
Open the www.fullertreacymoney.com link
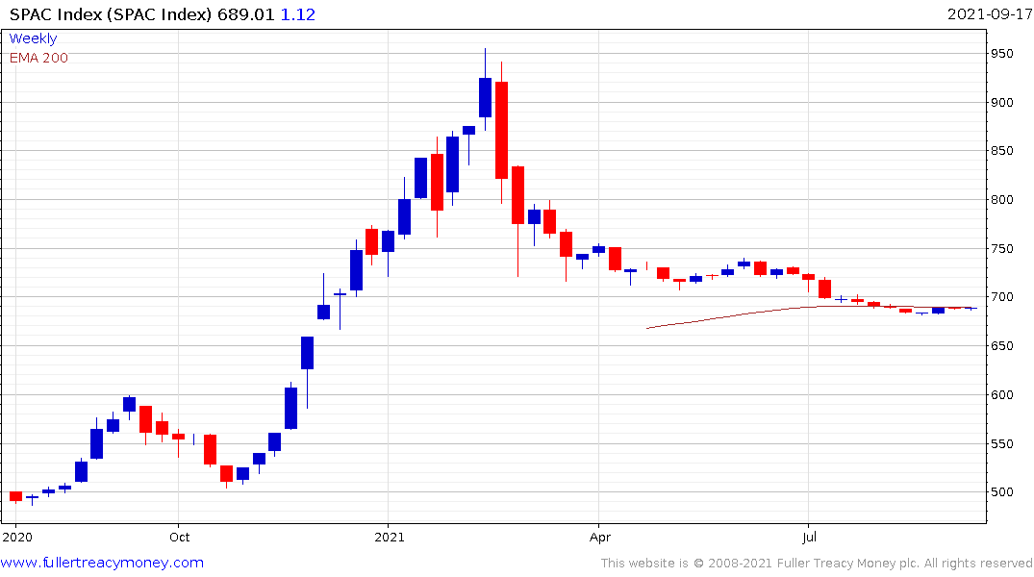pyautogui.click(x=102, y=563)
